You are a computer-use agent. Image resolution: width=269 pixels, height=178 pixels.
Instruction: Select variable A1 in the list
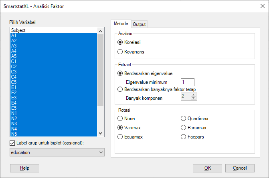point(54,36)
